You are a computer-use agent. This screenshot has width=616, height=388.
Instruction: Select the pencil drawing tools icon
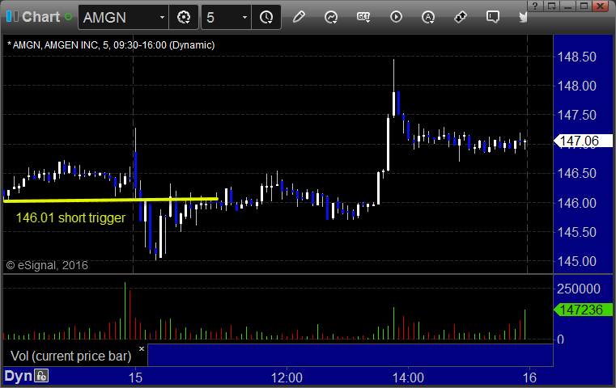point(299,17)
